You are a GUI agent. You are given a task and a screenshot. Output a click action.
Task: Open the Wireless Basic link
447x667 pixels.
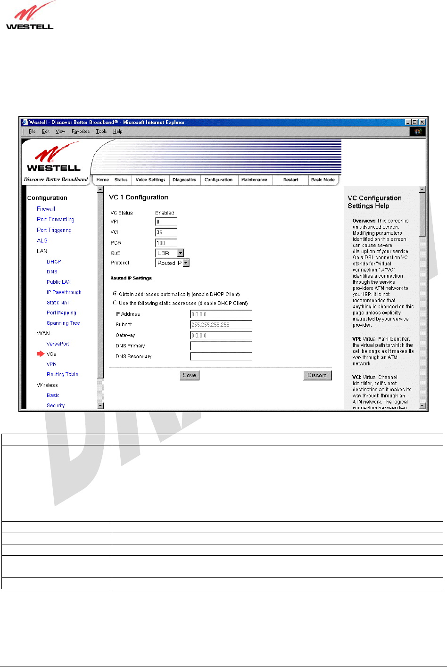click(x=53, y=395)
